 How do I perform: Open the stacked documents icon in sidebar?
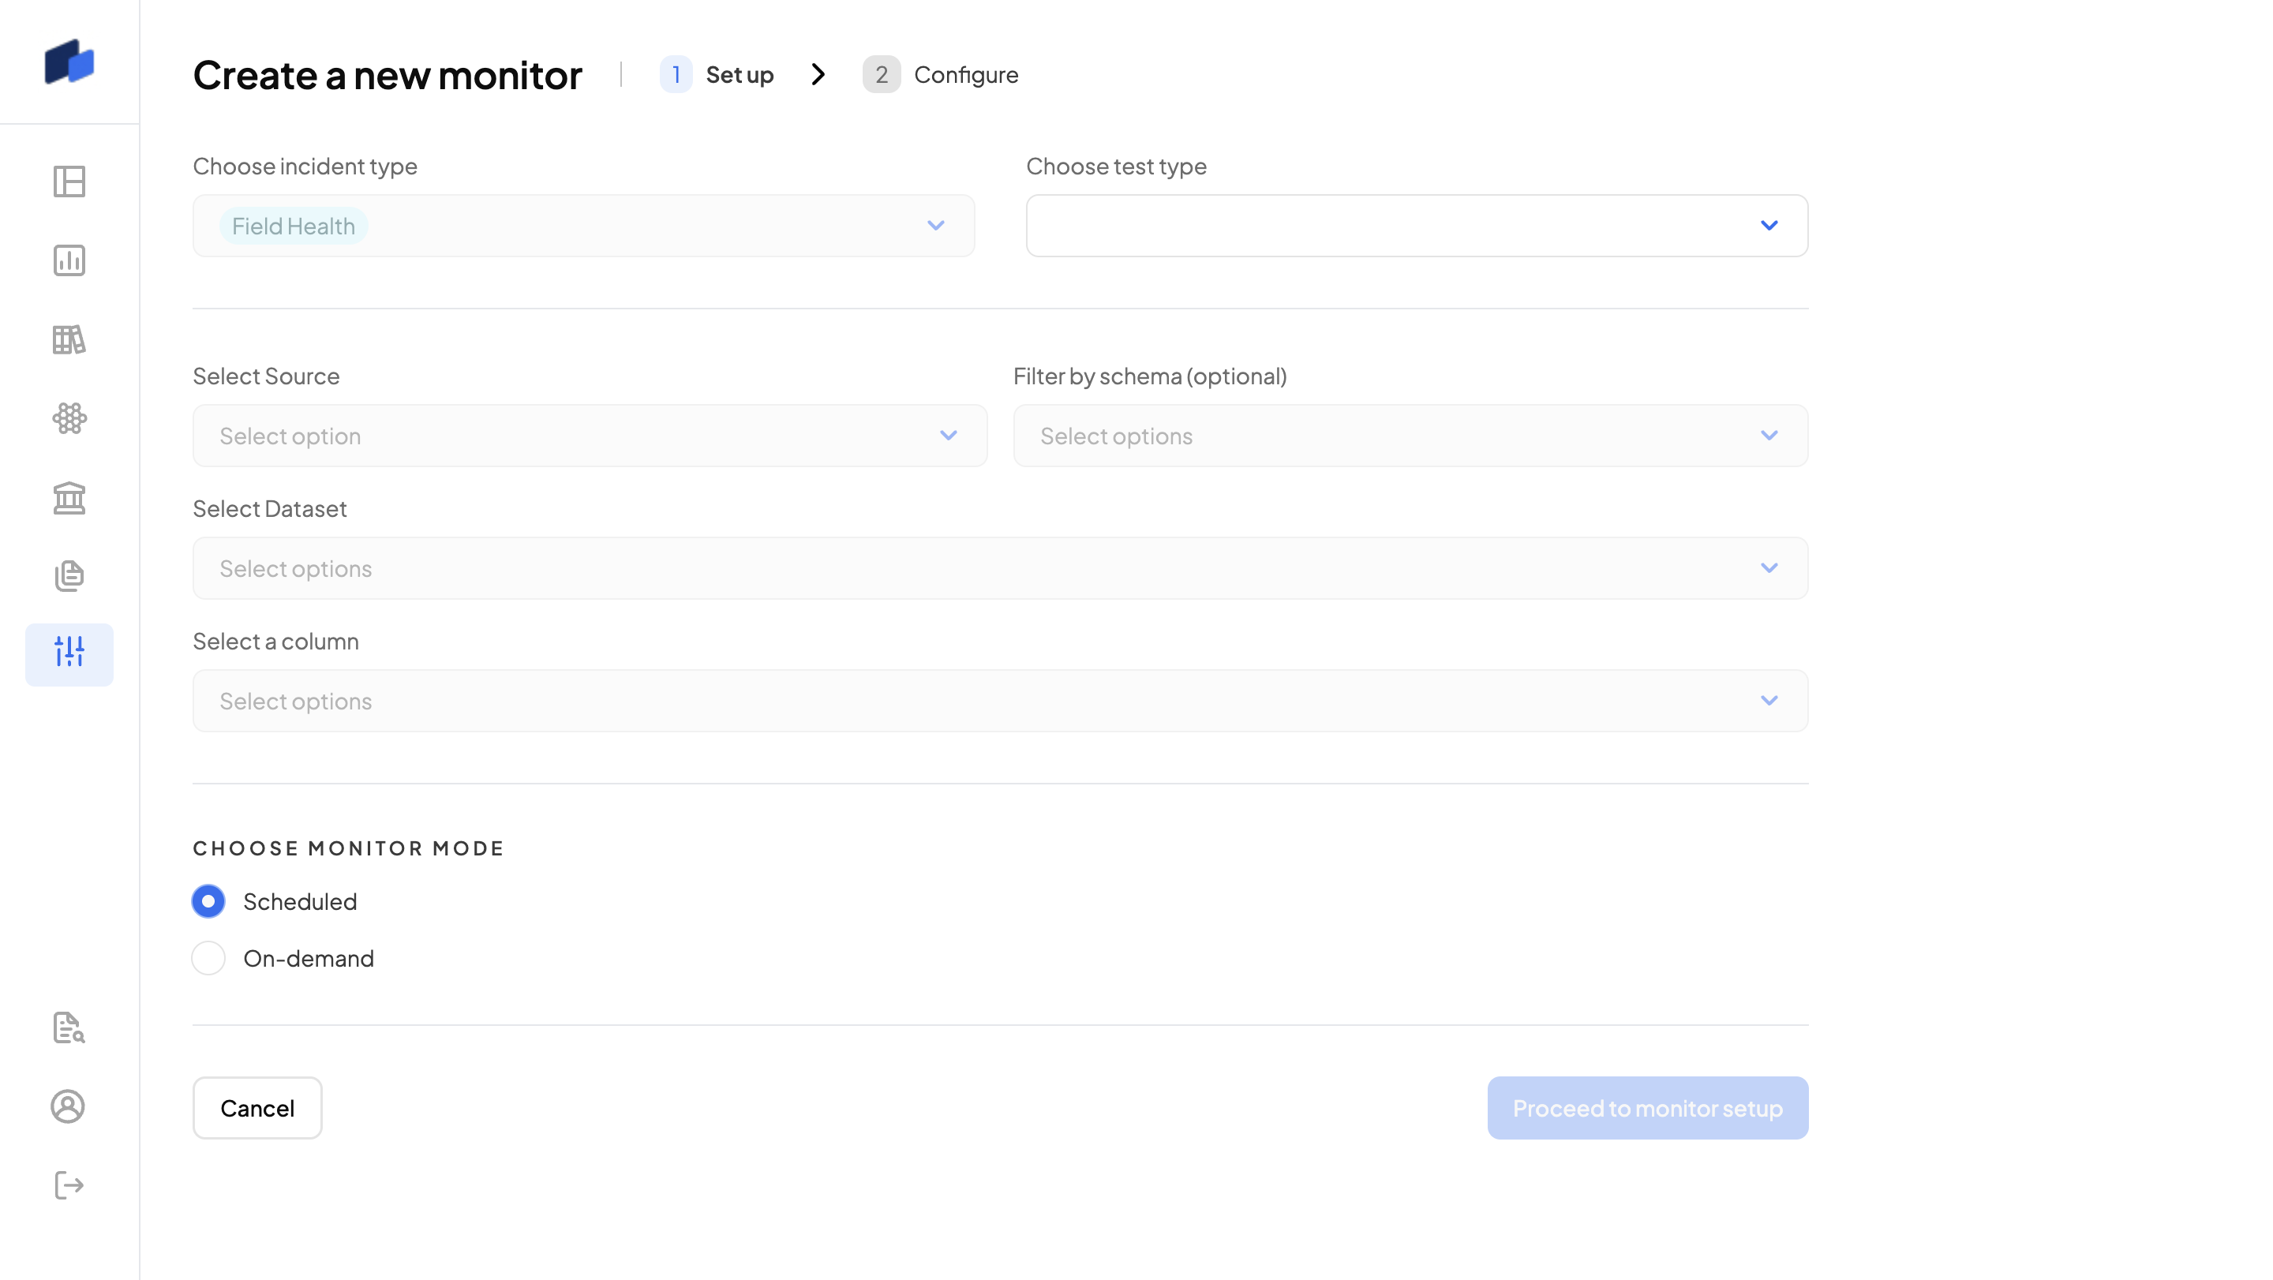tap(69, 576)
